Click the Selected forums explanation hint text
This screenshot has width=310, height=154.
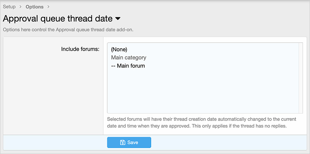[x=201, y=123]
